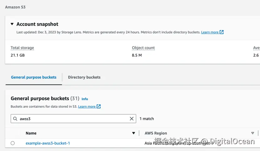The height and width of the screenshot is (151, 260).
Task: Open Storage Lens Learn more link
Action: tap(210, 32)
